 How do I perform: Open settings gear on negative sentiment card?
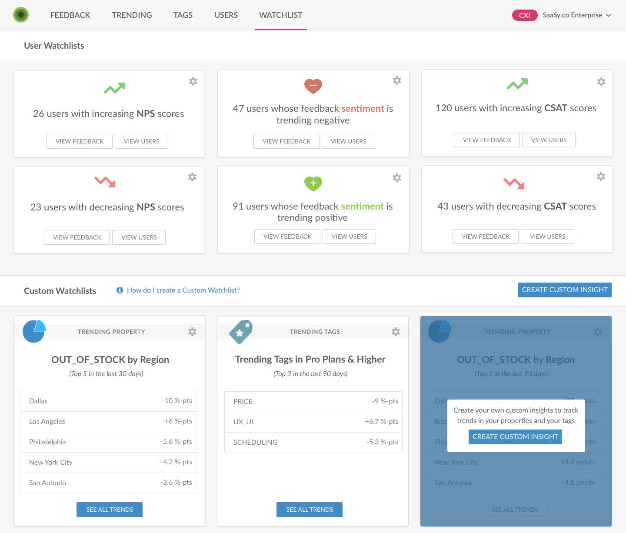(x=397, y=80)
